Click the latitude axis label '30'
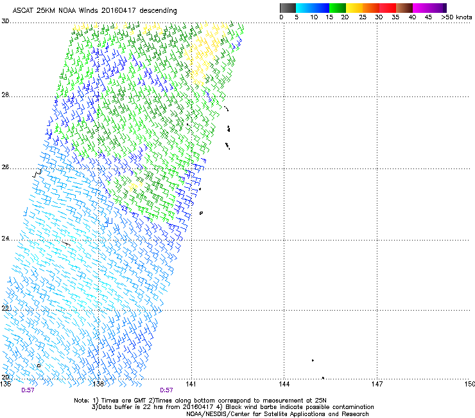This screenshot has height=418, width=475. pos(5,21)
